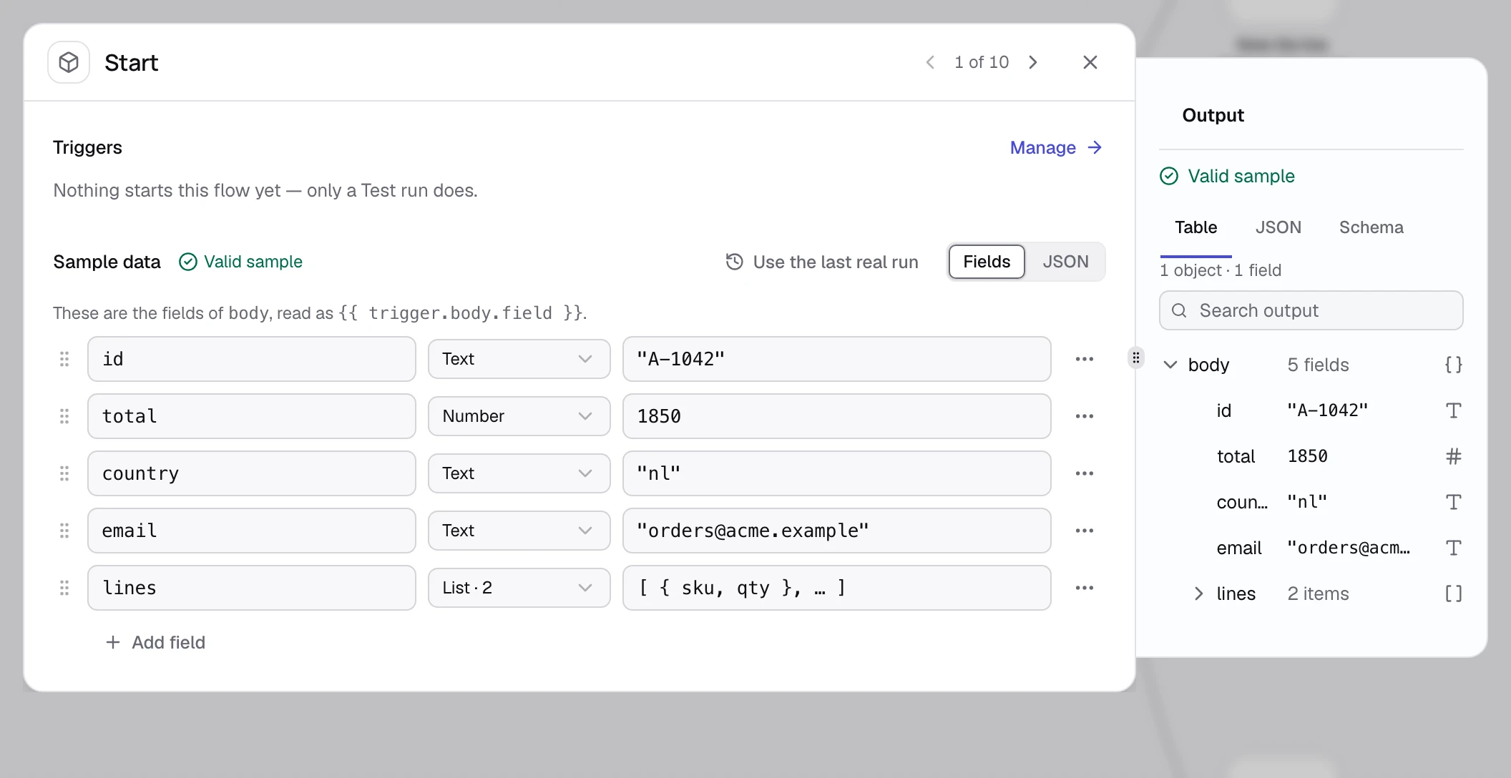Open more options for the lines row
The width and height of the screenshot is (1511, 778).
1085,588
